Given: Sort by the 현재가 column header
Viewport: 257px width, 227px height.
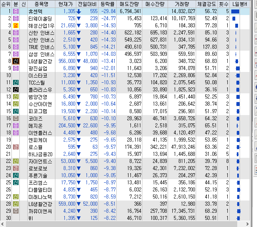Looking at the screenshot, I should (66, 4).
